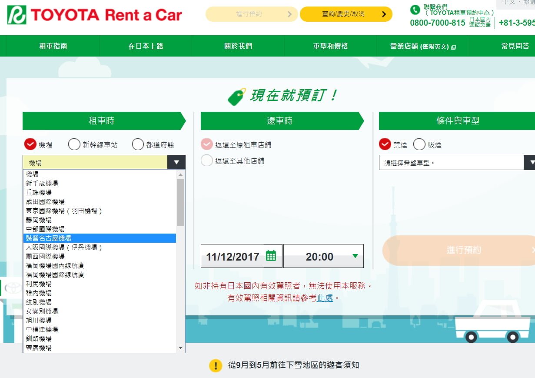The height and width of the screenshot is (378, 535).
Task: Open 營業店鋪 navigation menu
Action: point(423,46)
